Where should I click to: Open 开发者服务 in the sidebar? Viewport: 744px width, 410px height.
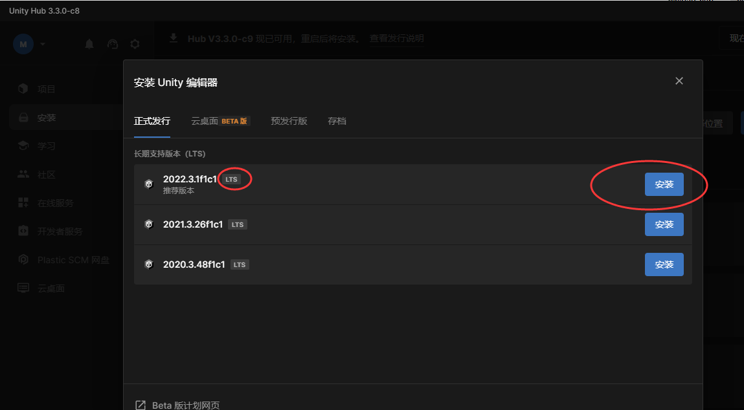point(60,232)
